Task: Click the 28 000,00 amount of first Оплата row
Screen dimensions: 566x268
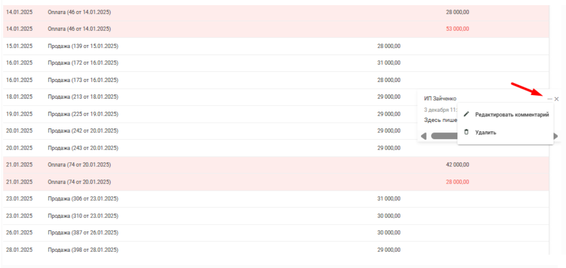Action: [458, 12]
